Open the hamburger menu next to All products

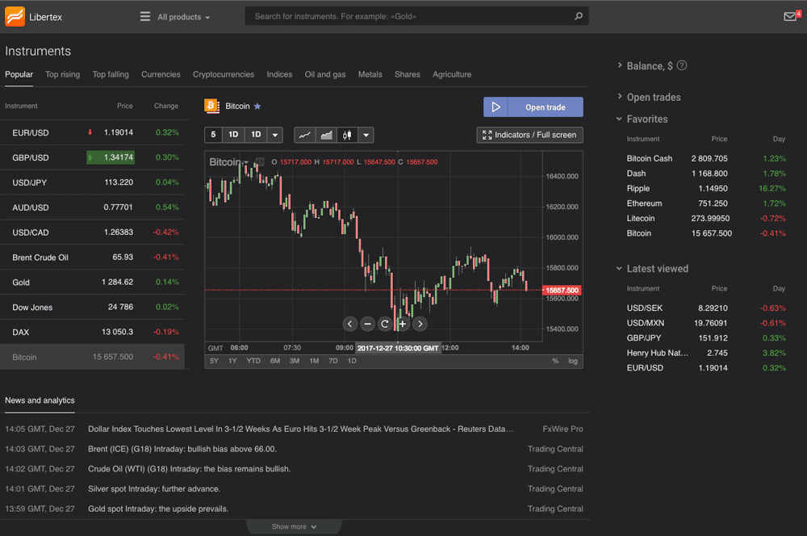[x=145, y=16]
